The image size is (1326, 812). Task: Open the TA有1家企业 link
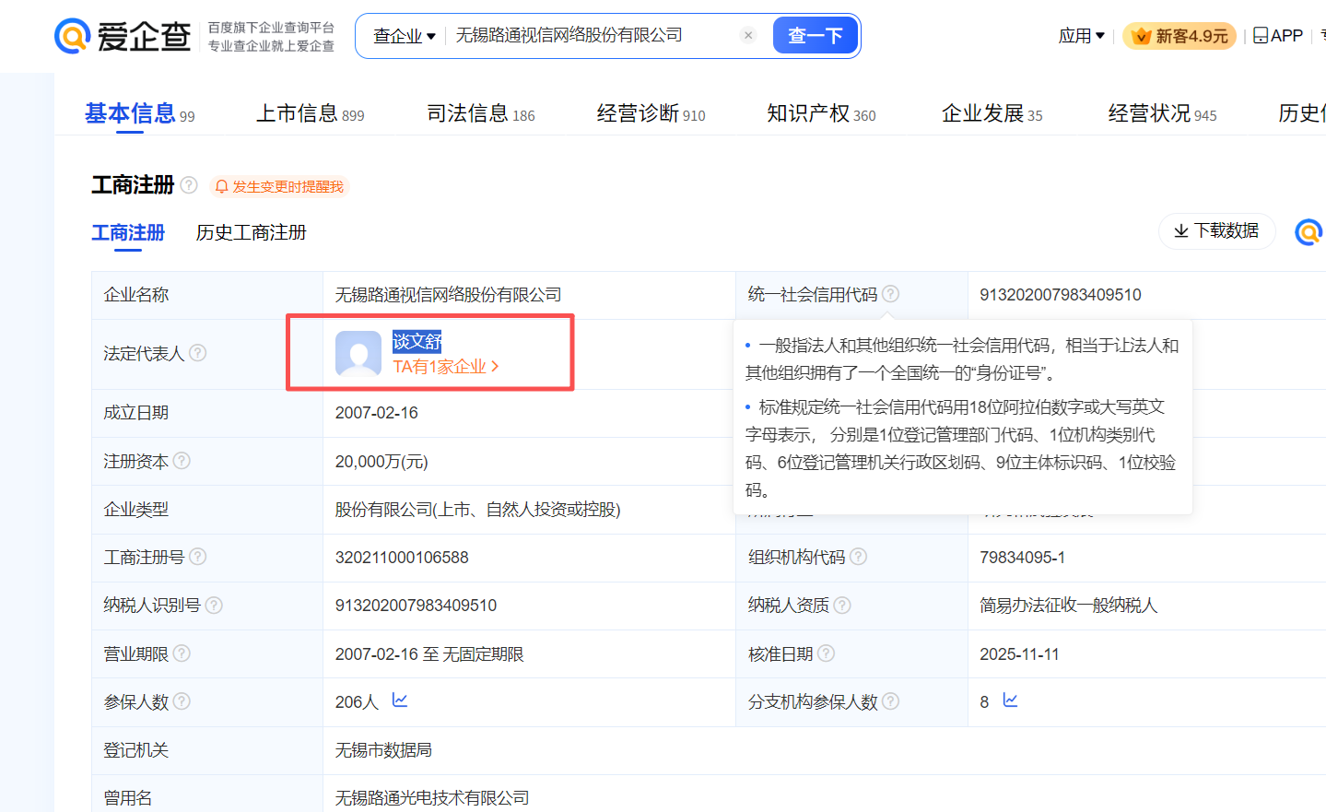446,367
